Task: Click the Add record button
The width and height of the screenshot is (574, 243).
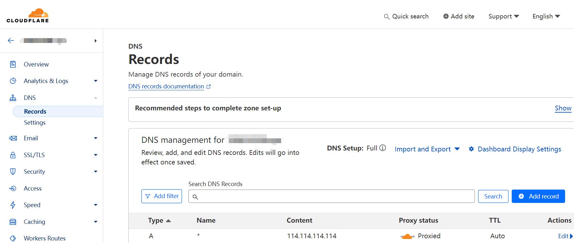Action: pyautogui.click(x=538, y=196)
